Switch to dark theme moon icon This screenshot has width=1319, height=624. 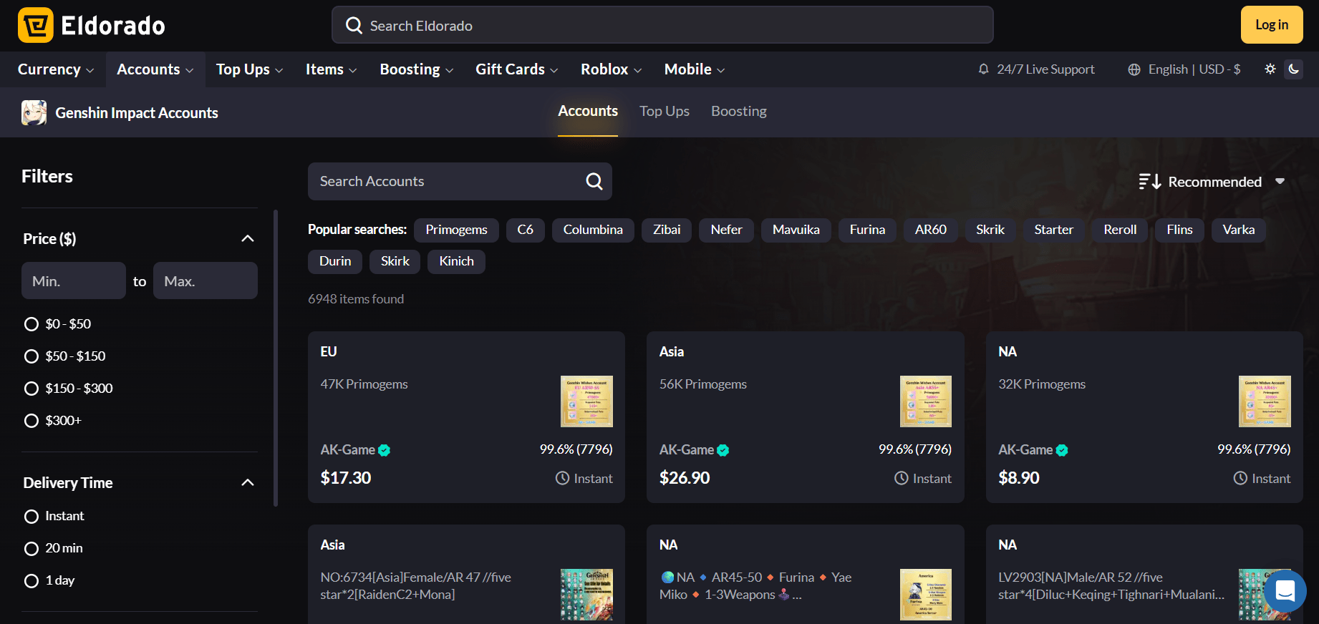(1294, 69)
